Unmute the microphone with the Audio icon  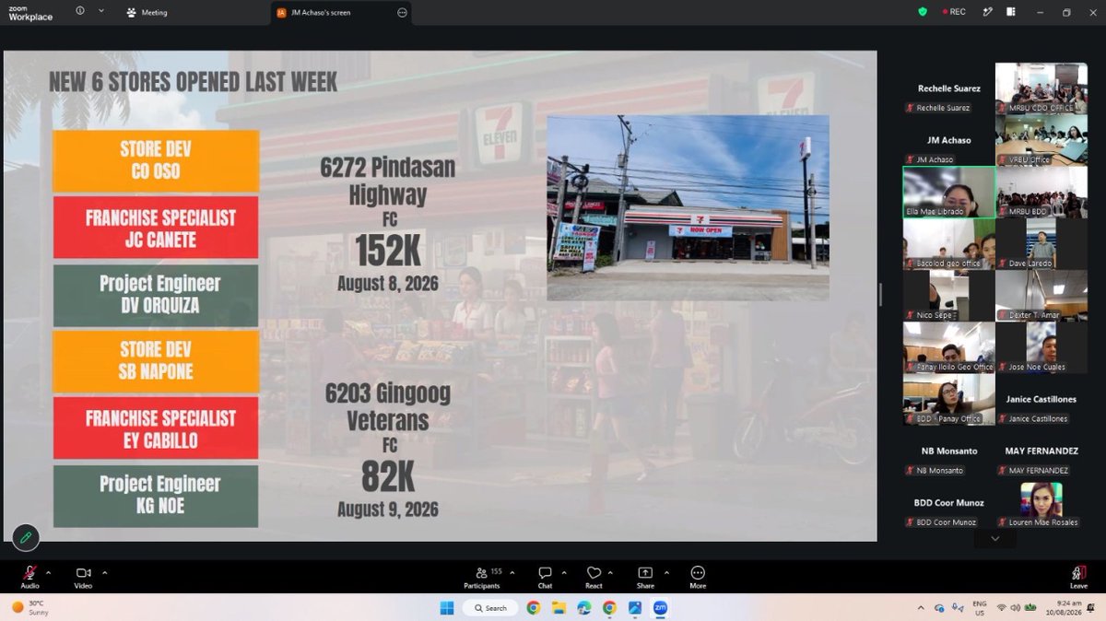29,573
